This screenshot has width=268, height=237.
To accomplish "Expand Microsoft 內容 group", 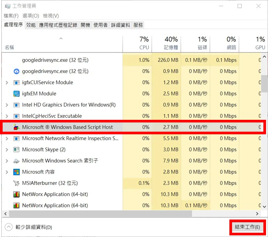I will [x=7, y=172].
